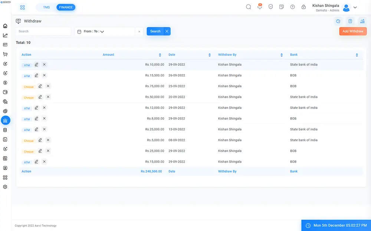This screenshot has height=231, width=371.
Task: Edit the Rs.12,000.00 withdraw row
Action: click(x=36, y=108)
